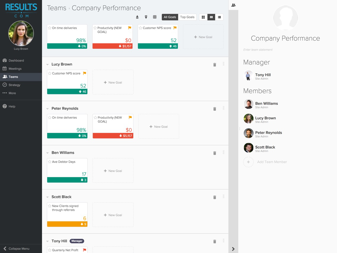Click the Enter team statement field

[258, 50]
